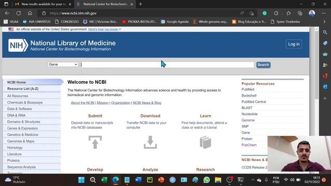The height and width of the screenshot is (186, 331).
Task: Open Edge sidebar search icon
Action: [325, 32]
